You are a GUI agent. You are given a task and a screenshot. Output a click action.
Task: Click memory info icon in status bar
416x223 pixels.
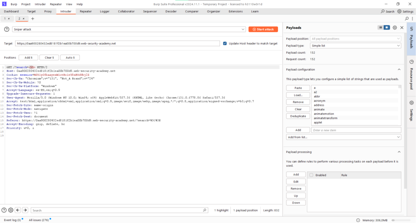point(358,220)
